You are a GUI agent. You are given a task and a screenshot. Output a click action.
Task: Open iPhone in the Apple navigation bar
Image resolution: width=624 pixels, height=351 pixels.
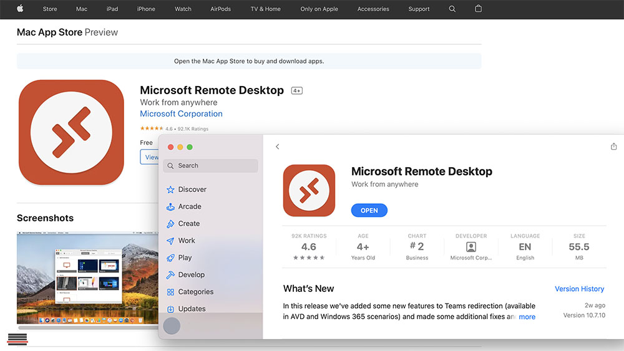146,9
